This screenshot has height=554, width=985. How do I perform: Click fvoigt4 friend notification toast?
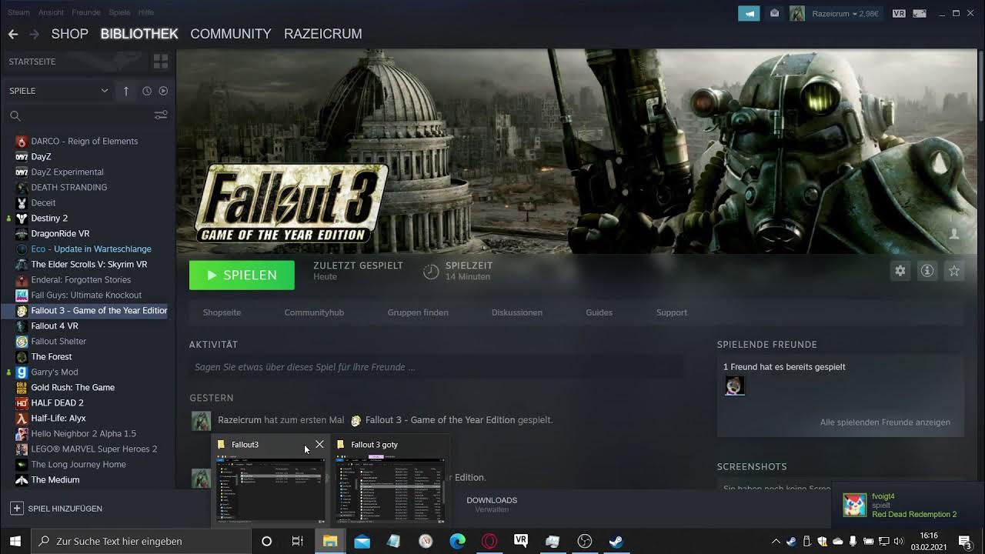click(x=908, y=506)
